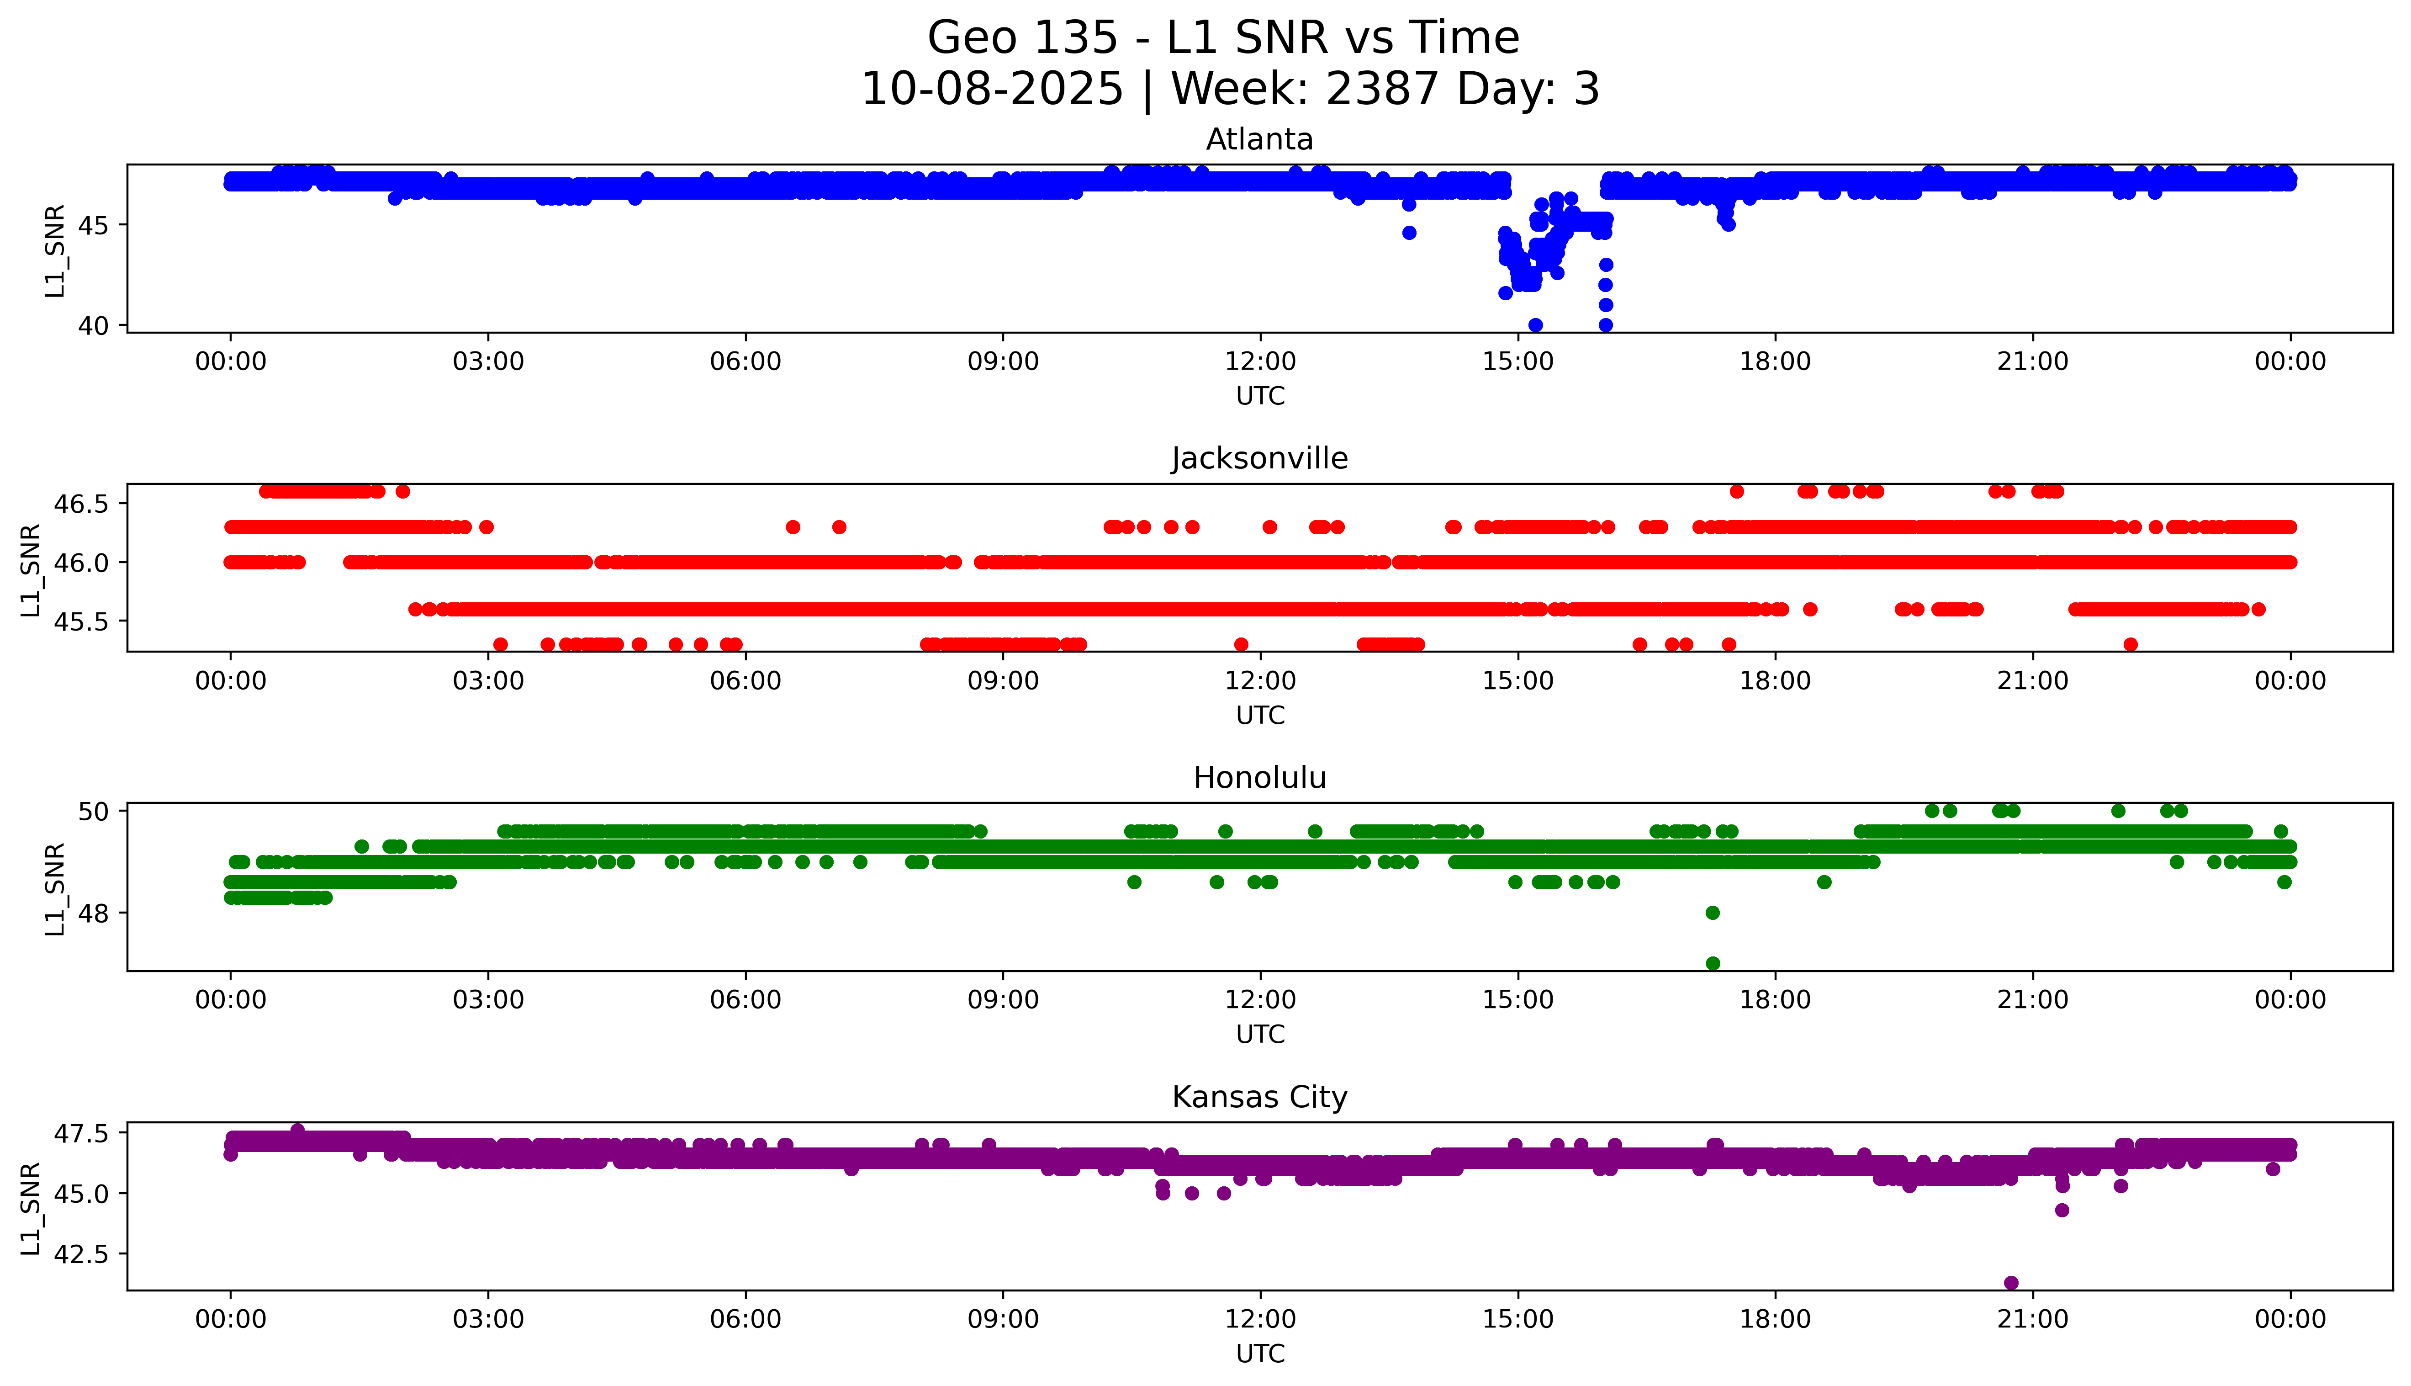The height and width of the screenshot is (1386, 2411).
Task: Click the 15:00 tick label under Atlanta plot
Action: tap(1517, 362)
